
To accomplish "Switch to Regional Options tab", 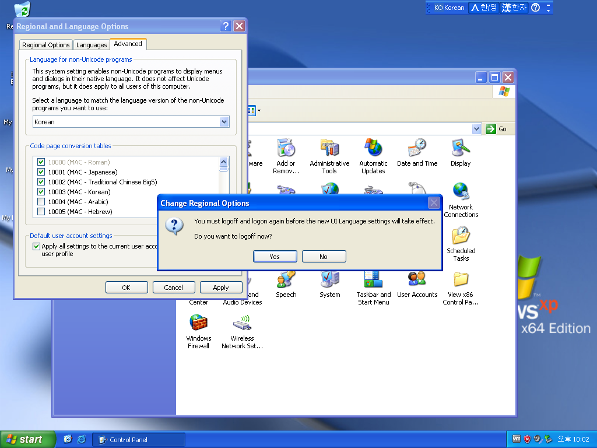I will pyautogui.click(x=45, y=45).
